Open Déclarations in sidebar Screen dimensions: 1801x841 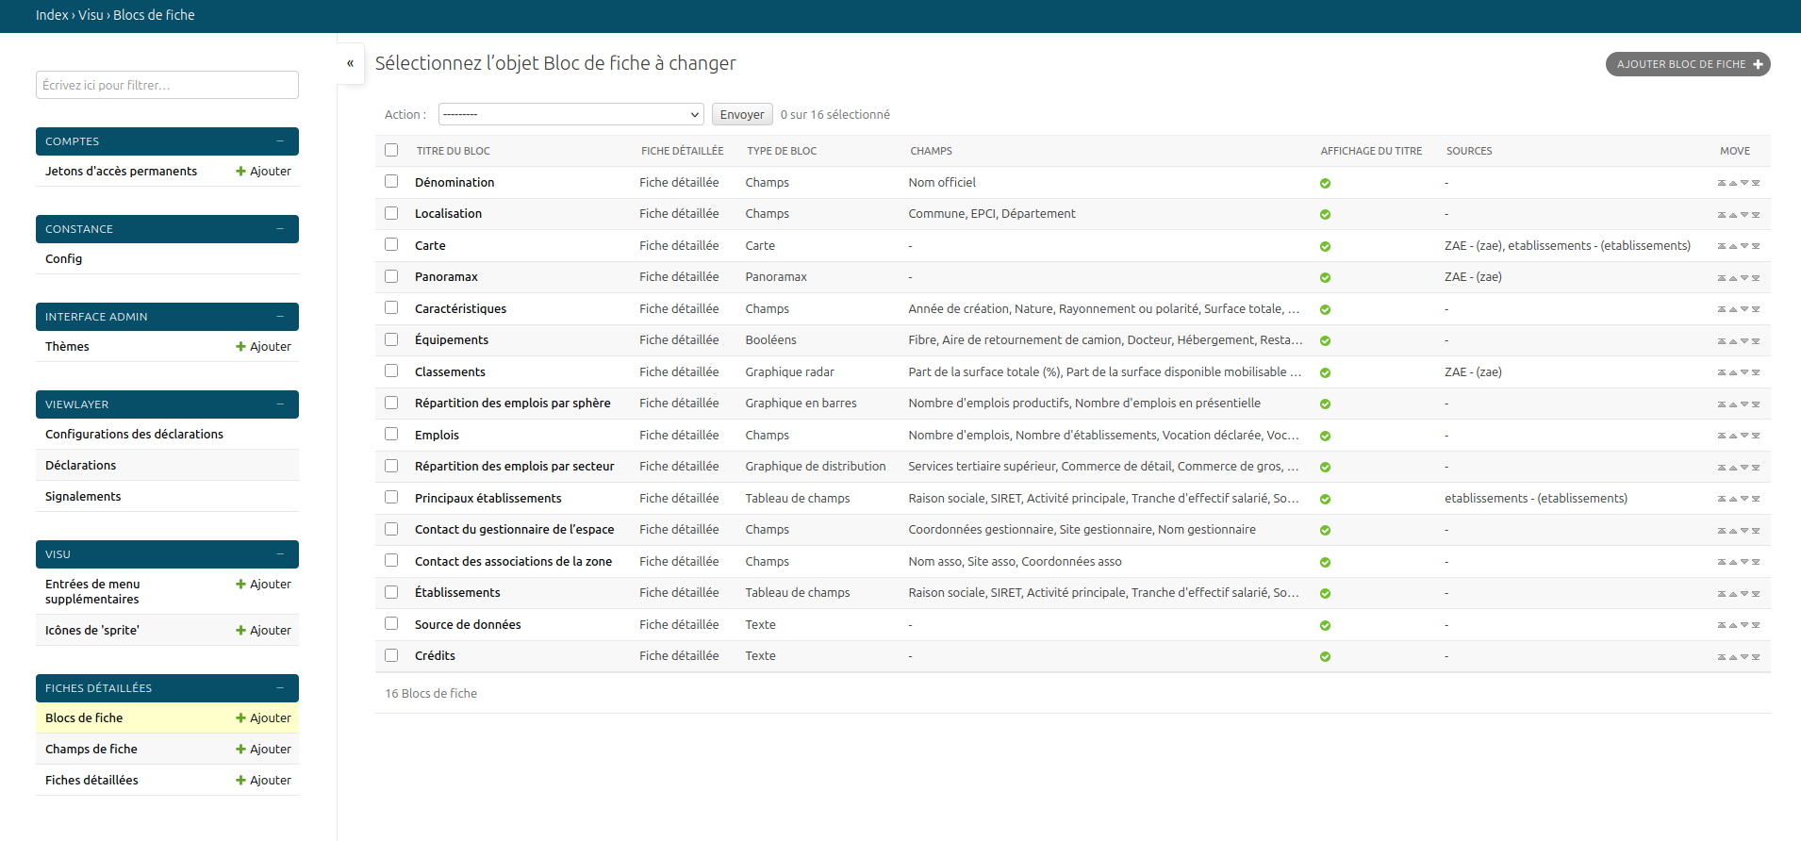point(81,466)
